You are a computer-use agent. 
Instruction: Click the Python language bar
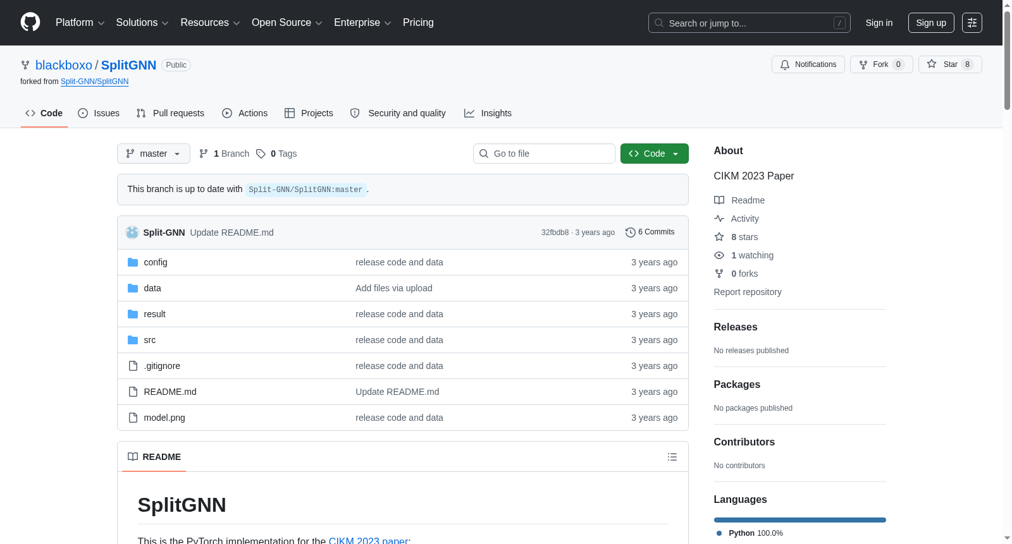tap(800, 520)
